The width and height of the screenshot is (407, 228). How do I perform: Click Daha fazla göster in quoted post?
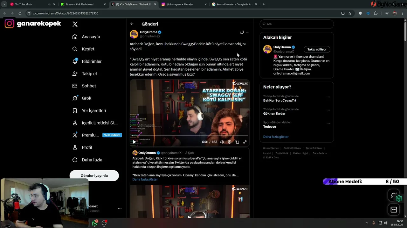[145, 179]
